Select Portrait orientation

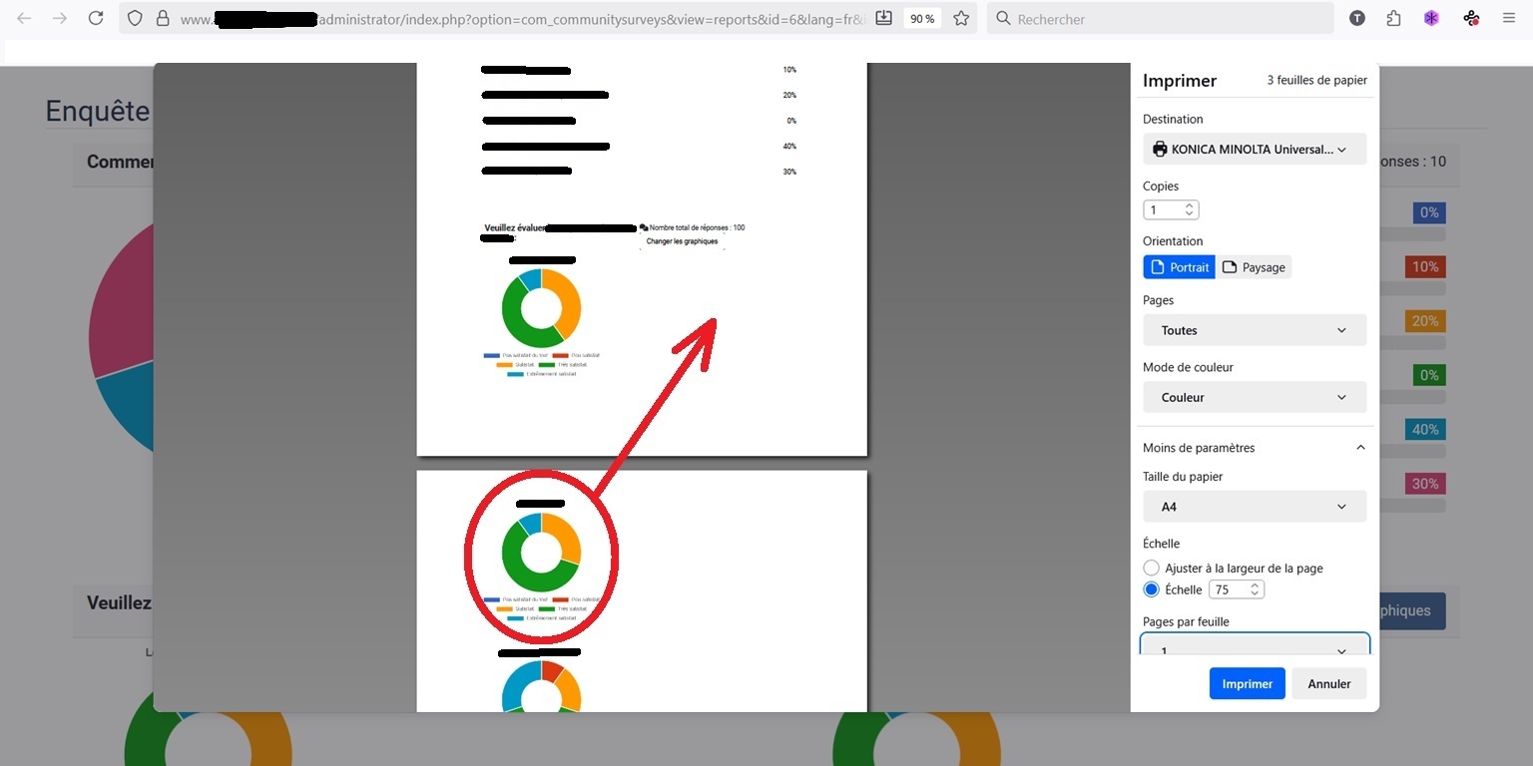click(1179, 267)
